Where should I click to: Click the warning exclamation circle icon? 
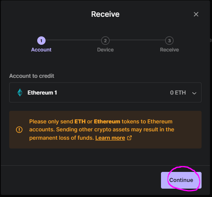point(19,130)
